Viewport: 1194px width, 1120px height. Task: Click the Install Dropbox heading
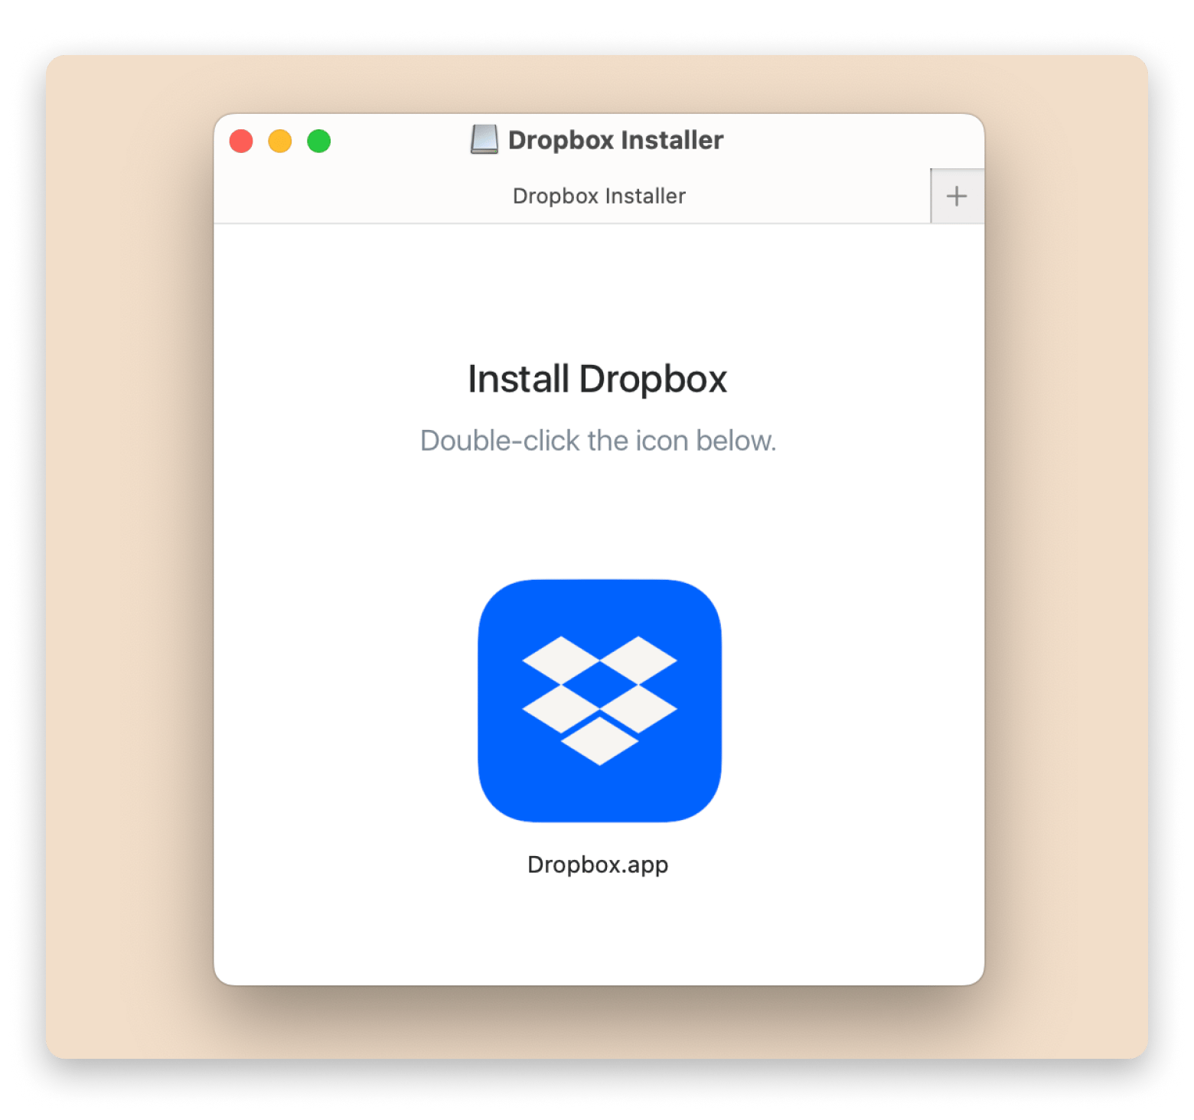pyautogui.click(x=597, y=379)
